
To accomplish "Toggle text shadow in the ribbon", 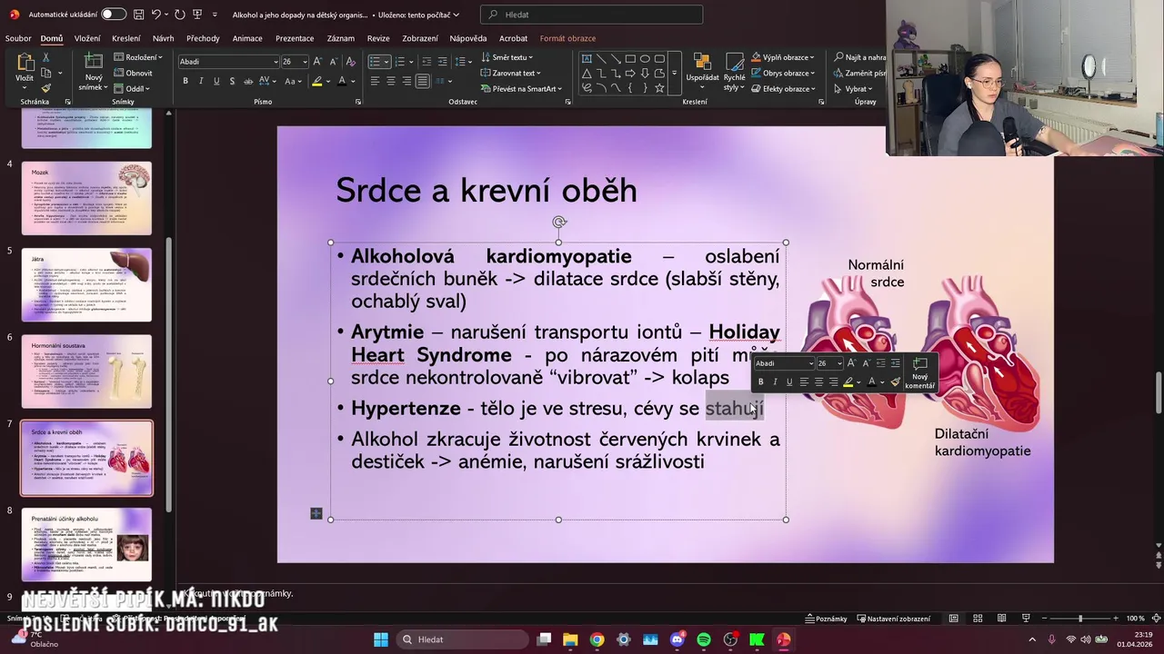I will point(232,81).
